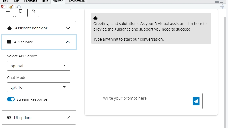Expand the Assistant behavior section
228x128 pixels.
[x=39, y=28]
